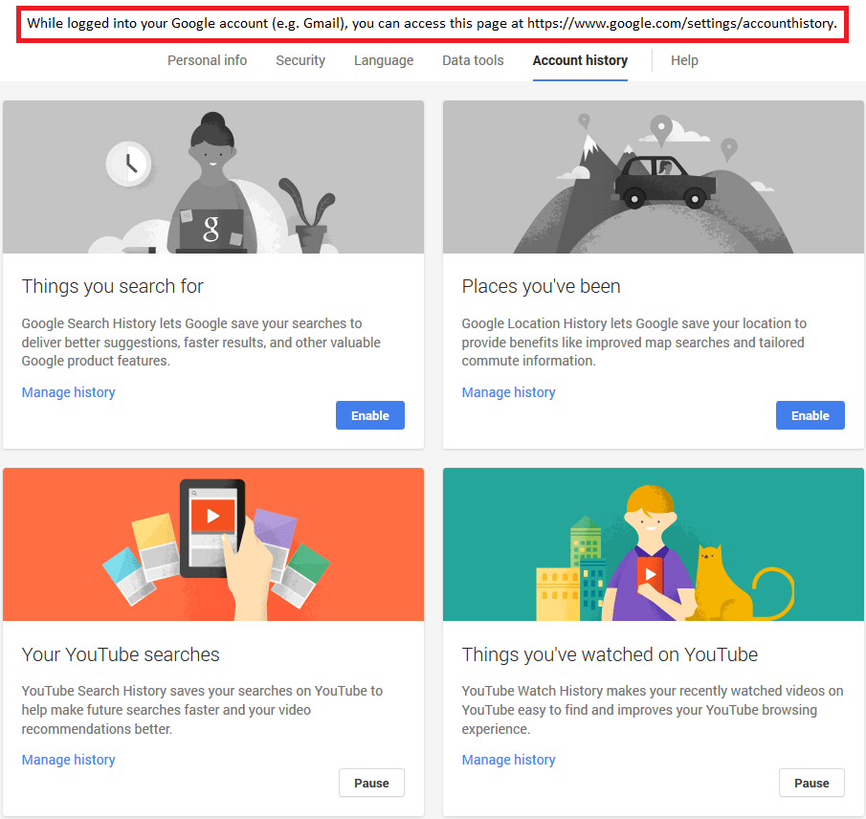
Task: Manage history for Things you search for
Action: coord(69,392)
